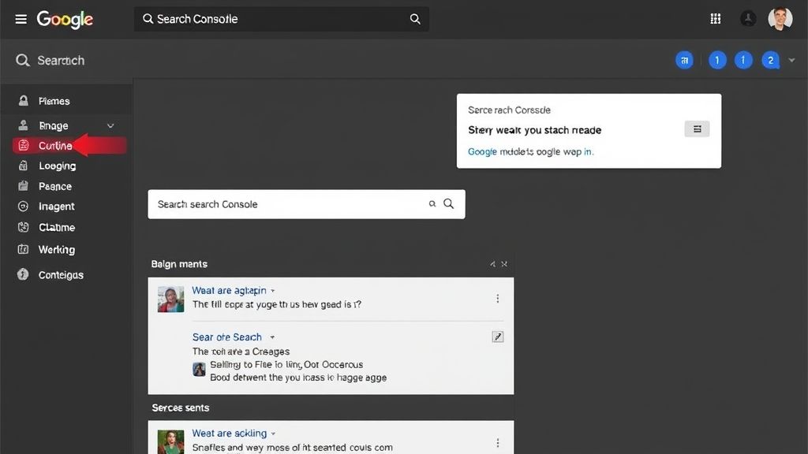Click the Google apps grid icon
Viewport: 808px width, 454px height.
click(x=716, y=19)
